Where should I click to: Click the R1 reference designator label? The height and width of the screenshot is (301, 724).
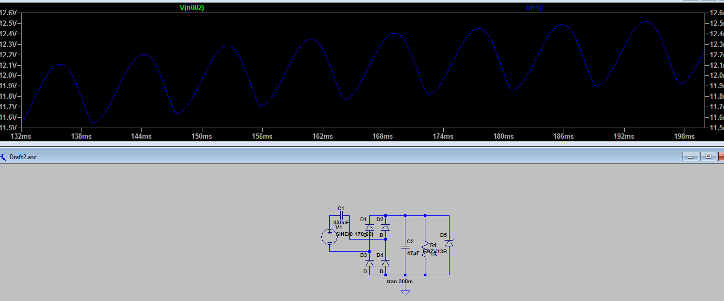point(433,245)
